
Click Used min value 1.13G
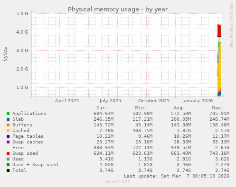[x=145, y=159]
